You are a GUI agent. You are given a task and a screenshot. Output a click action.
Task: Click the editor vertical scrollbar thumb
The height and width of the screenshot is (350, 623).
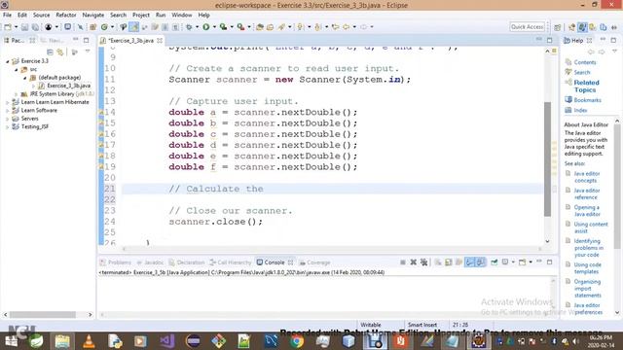click(x=547, y=159)
